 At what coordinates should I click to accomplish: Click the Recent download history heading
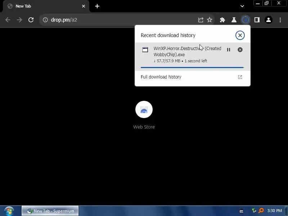pos(168,35)
